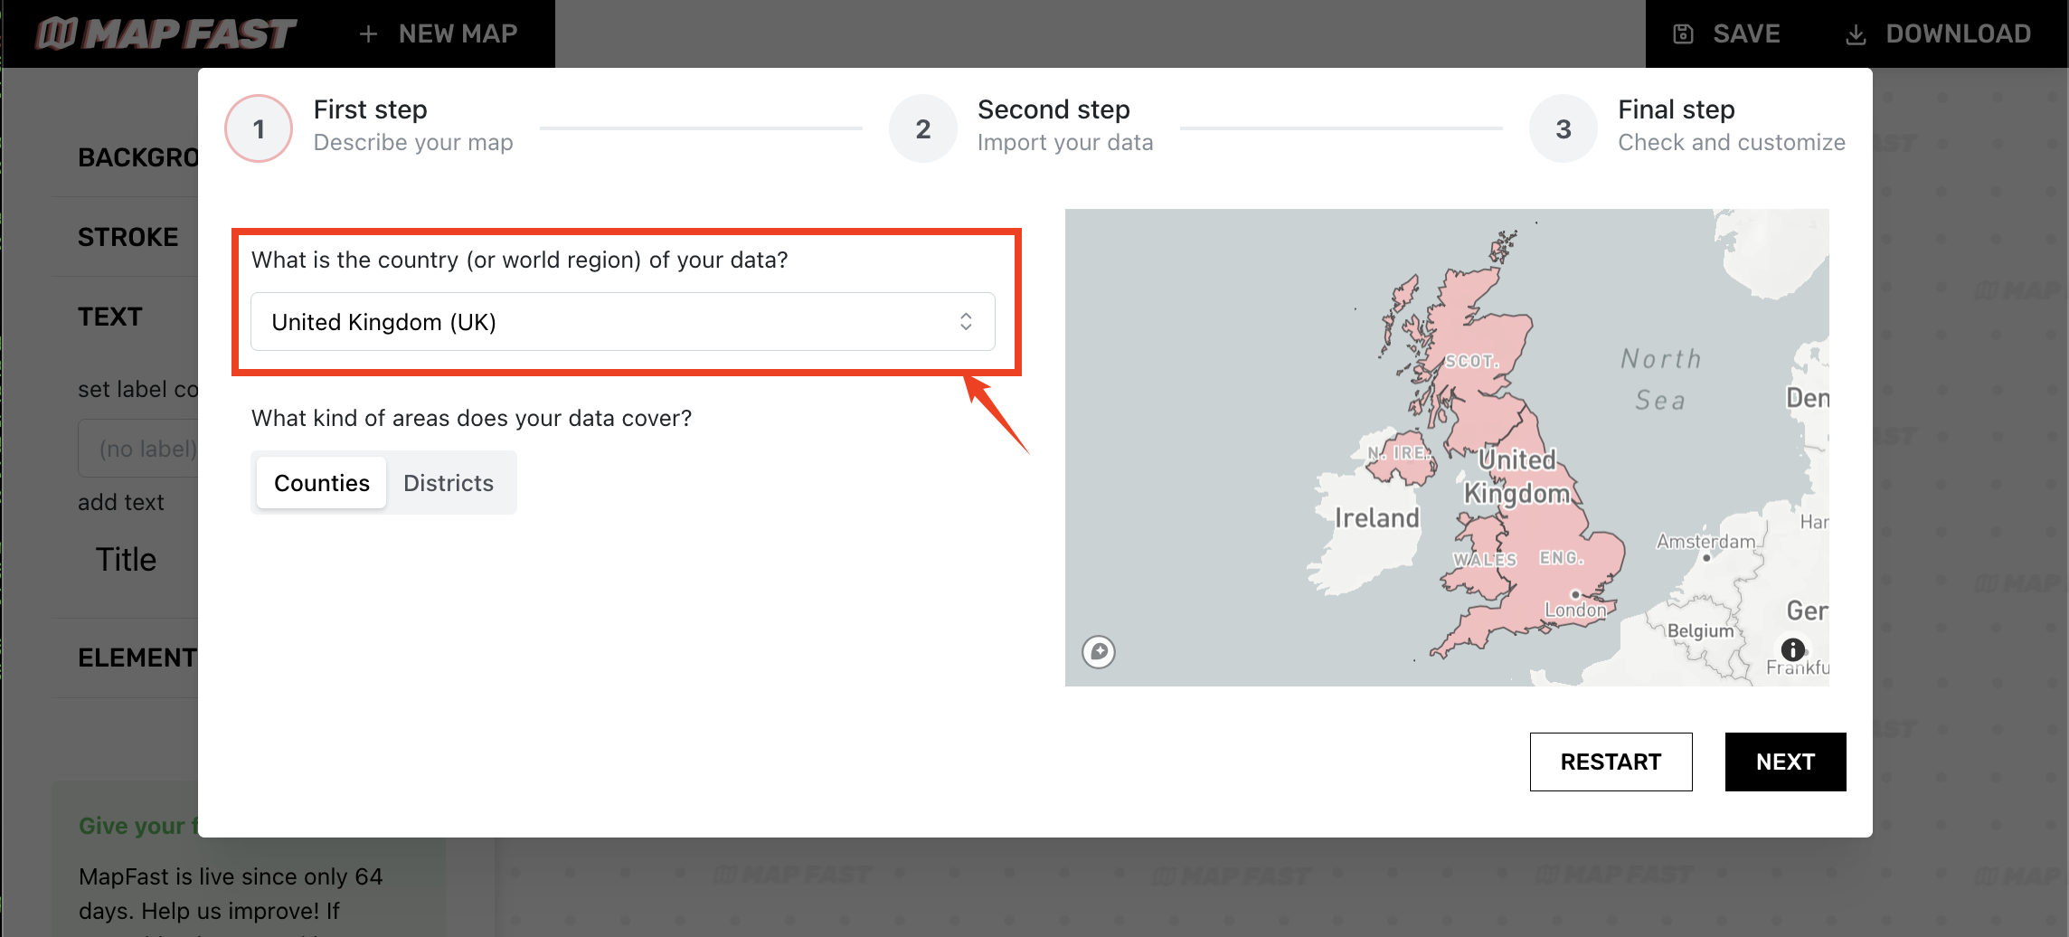Click the SAVE disk icon
This screenshot has width=2069, height=937.
click(x=1683, y=34)
